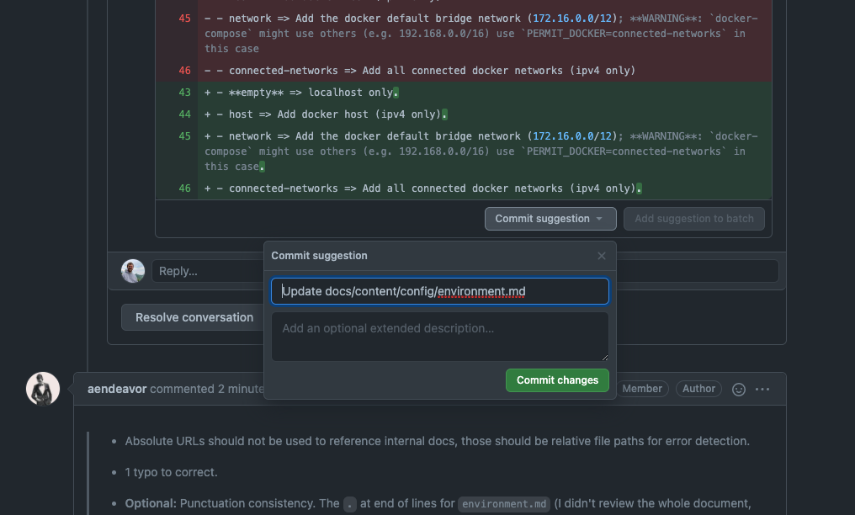Click the commit title input field
Screen dimensions: 855x515
pos(439,291)
